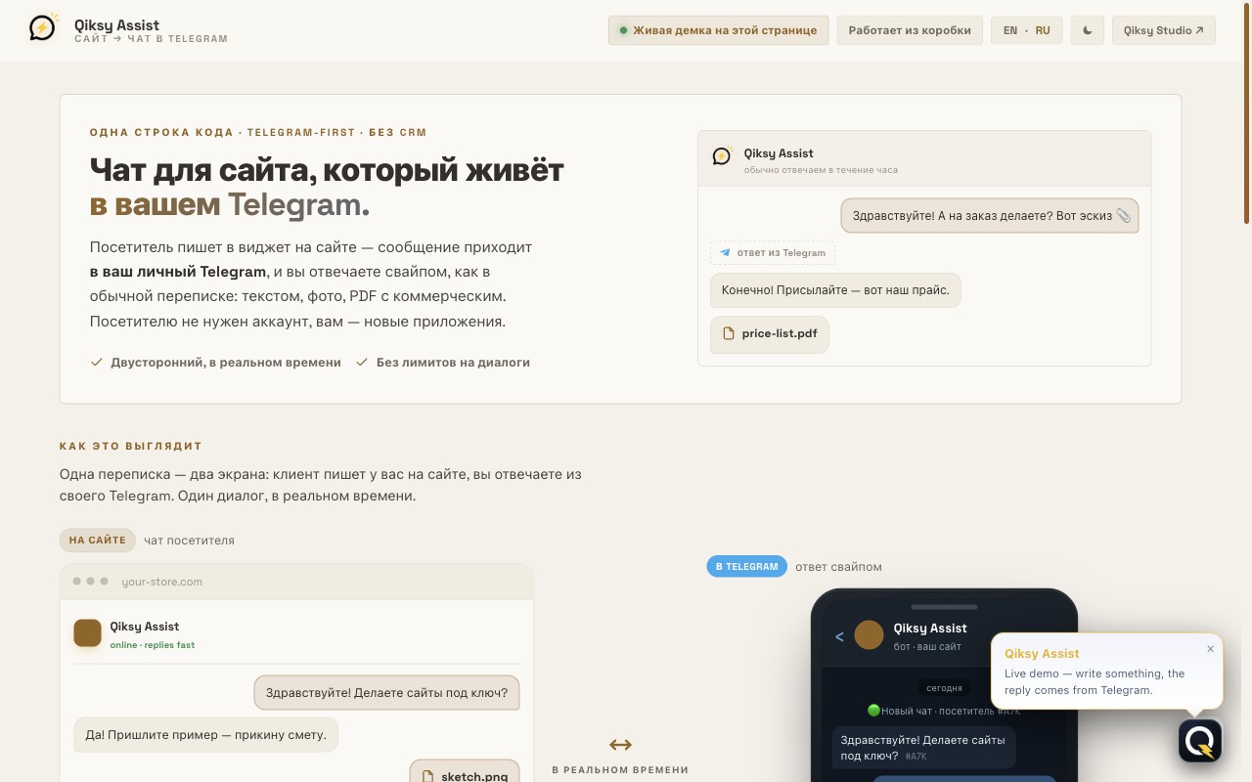Click the two-way arrow above 'В реальном времени'

click(x=620, y=745)
